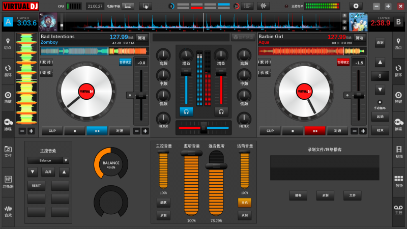Open the right 切点 cue point tab
Screen dimensions: 407x229
click(x=398, y=44)
